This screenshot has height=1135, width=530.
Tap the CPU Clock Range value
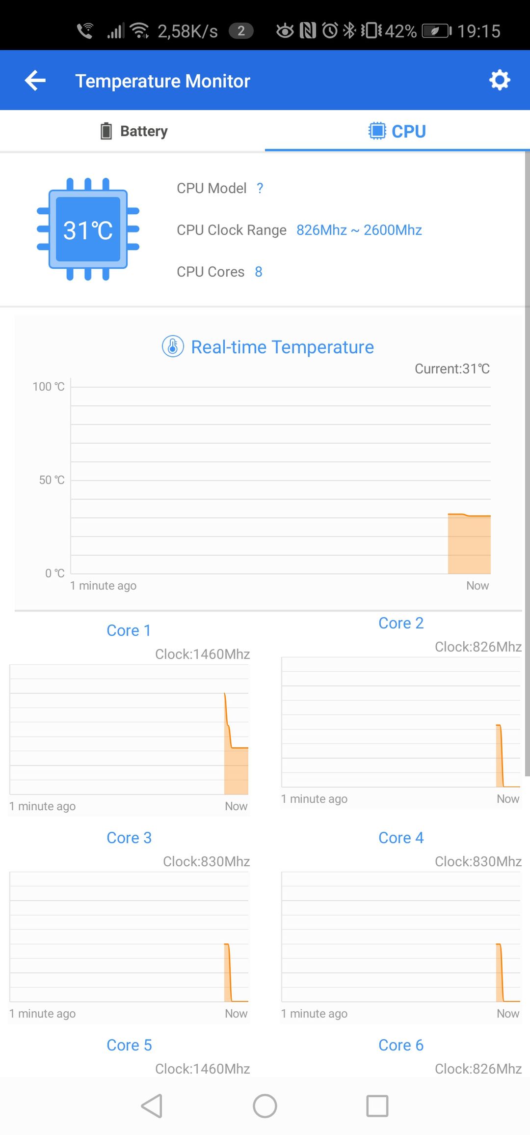pos(359,230)
